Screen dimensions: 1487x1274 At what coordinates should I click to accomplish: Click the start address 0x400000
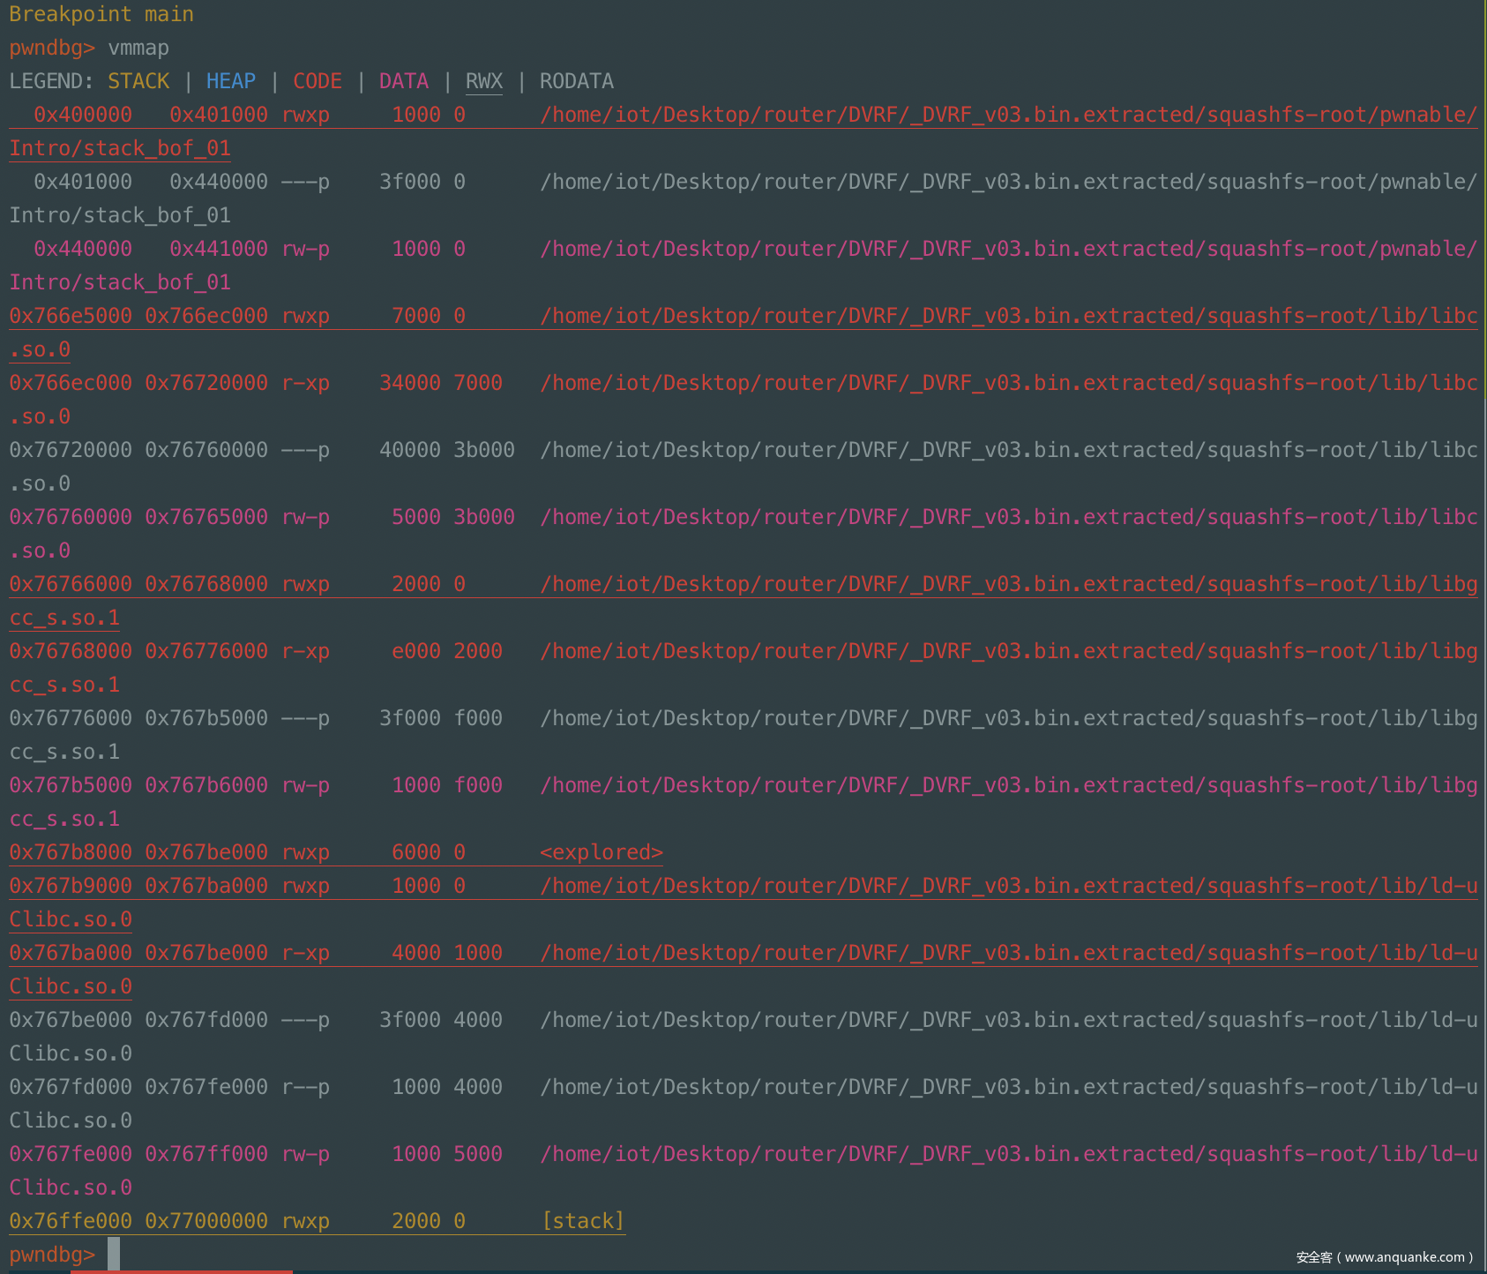coord(83,115)
